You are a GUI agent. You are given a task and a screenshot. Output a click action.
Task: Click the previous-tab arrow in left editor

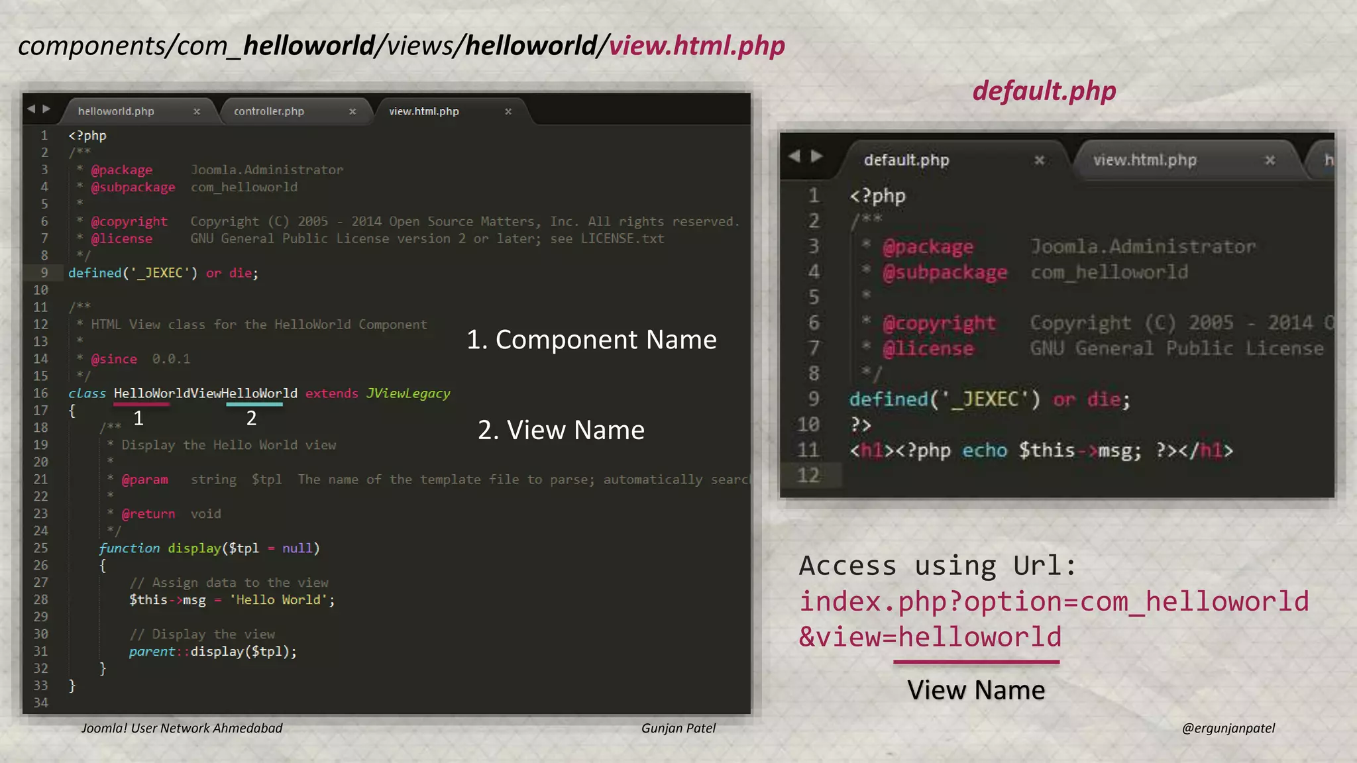click(x=31, y=109)
